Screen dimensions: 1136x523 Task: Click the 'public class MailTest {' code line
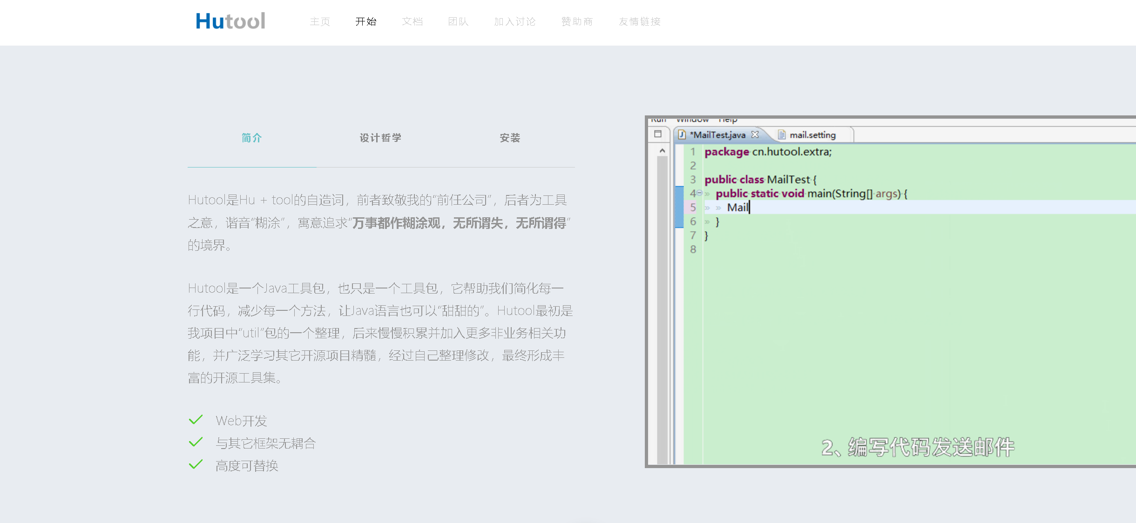pos(761,180)
